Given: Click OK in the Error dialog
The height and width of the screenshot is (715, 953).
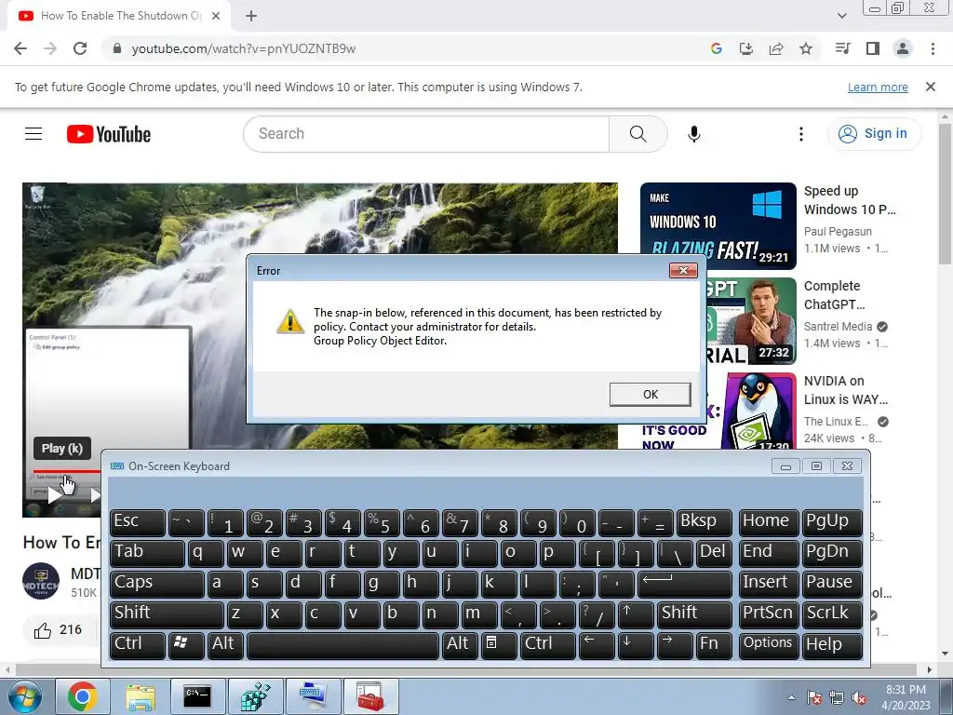Looking at the screenshot, I should tap(650, 394).
